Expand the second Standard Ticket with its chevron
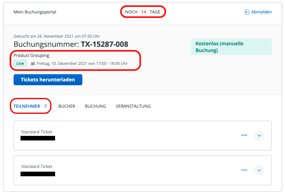Image resolution: width=285 pixels, height=194 pixels. (259, 170)
